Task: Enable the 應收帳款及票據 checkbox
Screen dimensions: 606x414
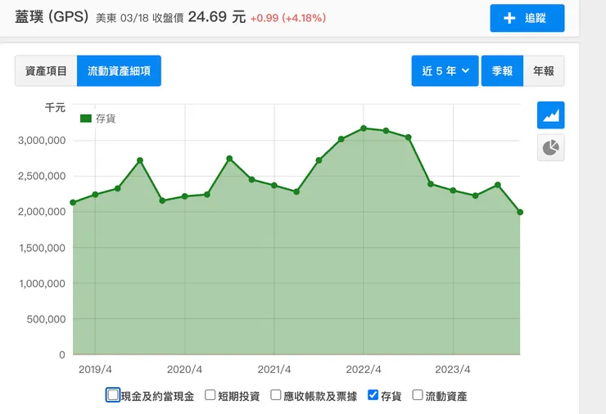Action: (x=275, y=395)
